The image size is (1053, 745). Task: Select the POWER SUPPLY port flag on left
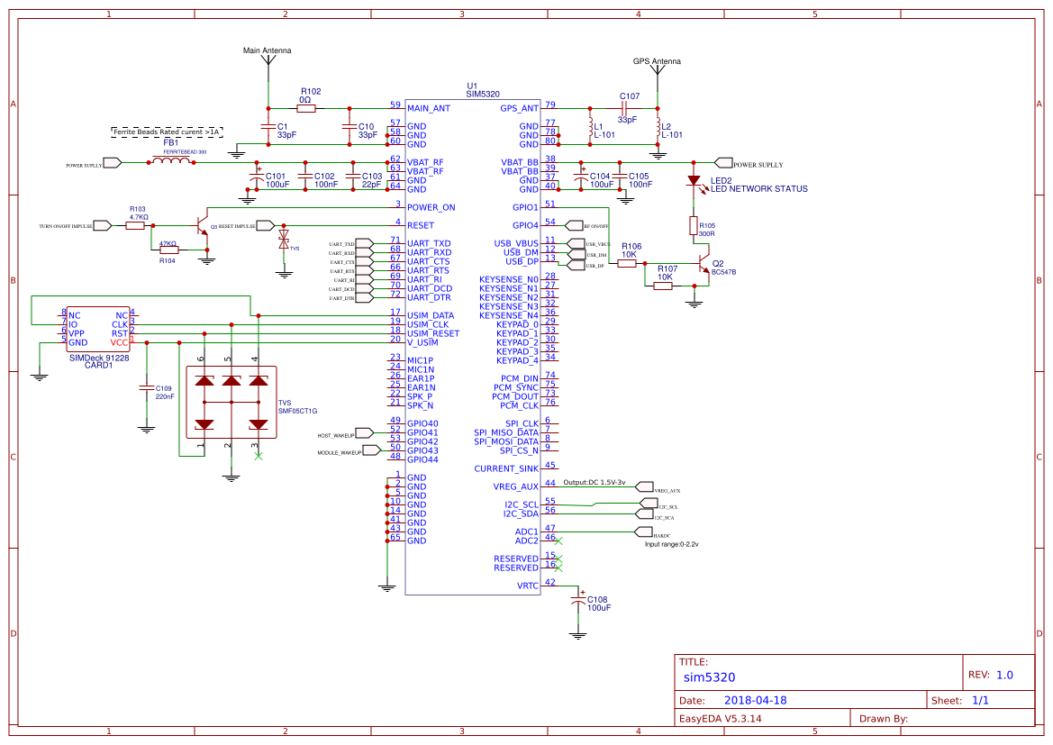point(110,163)
